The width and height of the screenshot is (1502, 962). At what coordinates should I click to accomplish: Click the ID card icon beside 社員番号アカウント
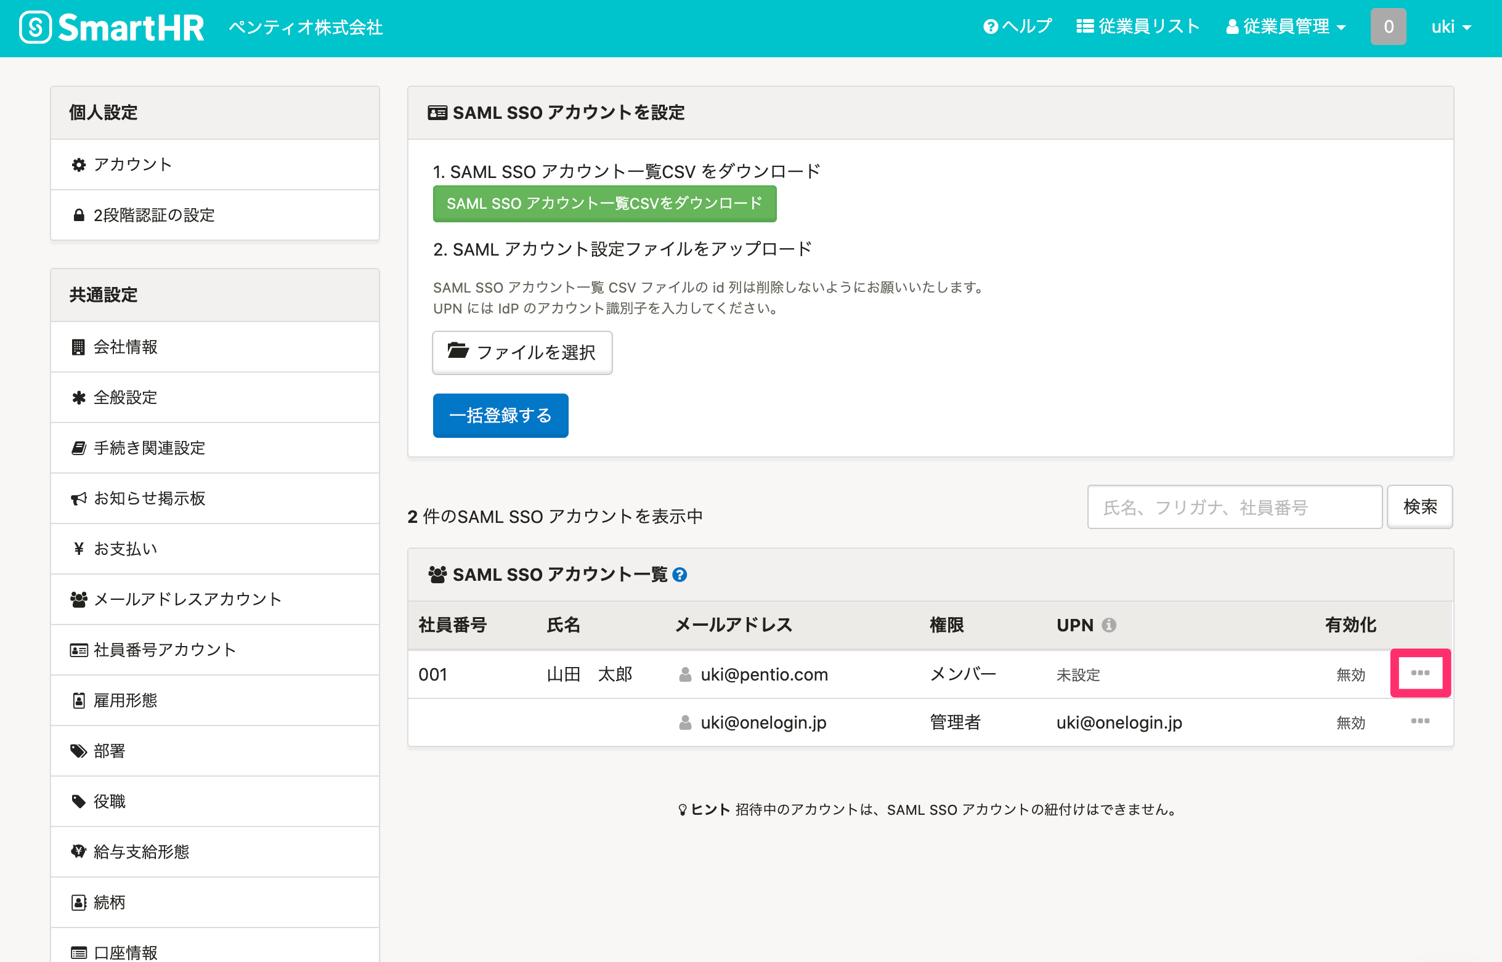tap(79, 650)
